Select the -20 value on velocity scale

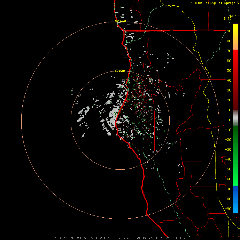pyautogui.click(x=228, y=139)
